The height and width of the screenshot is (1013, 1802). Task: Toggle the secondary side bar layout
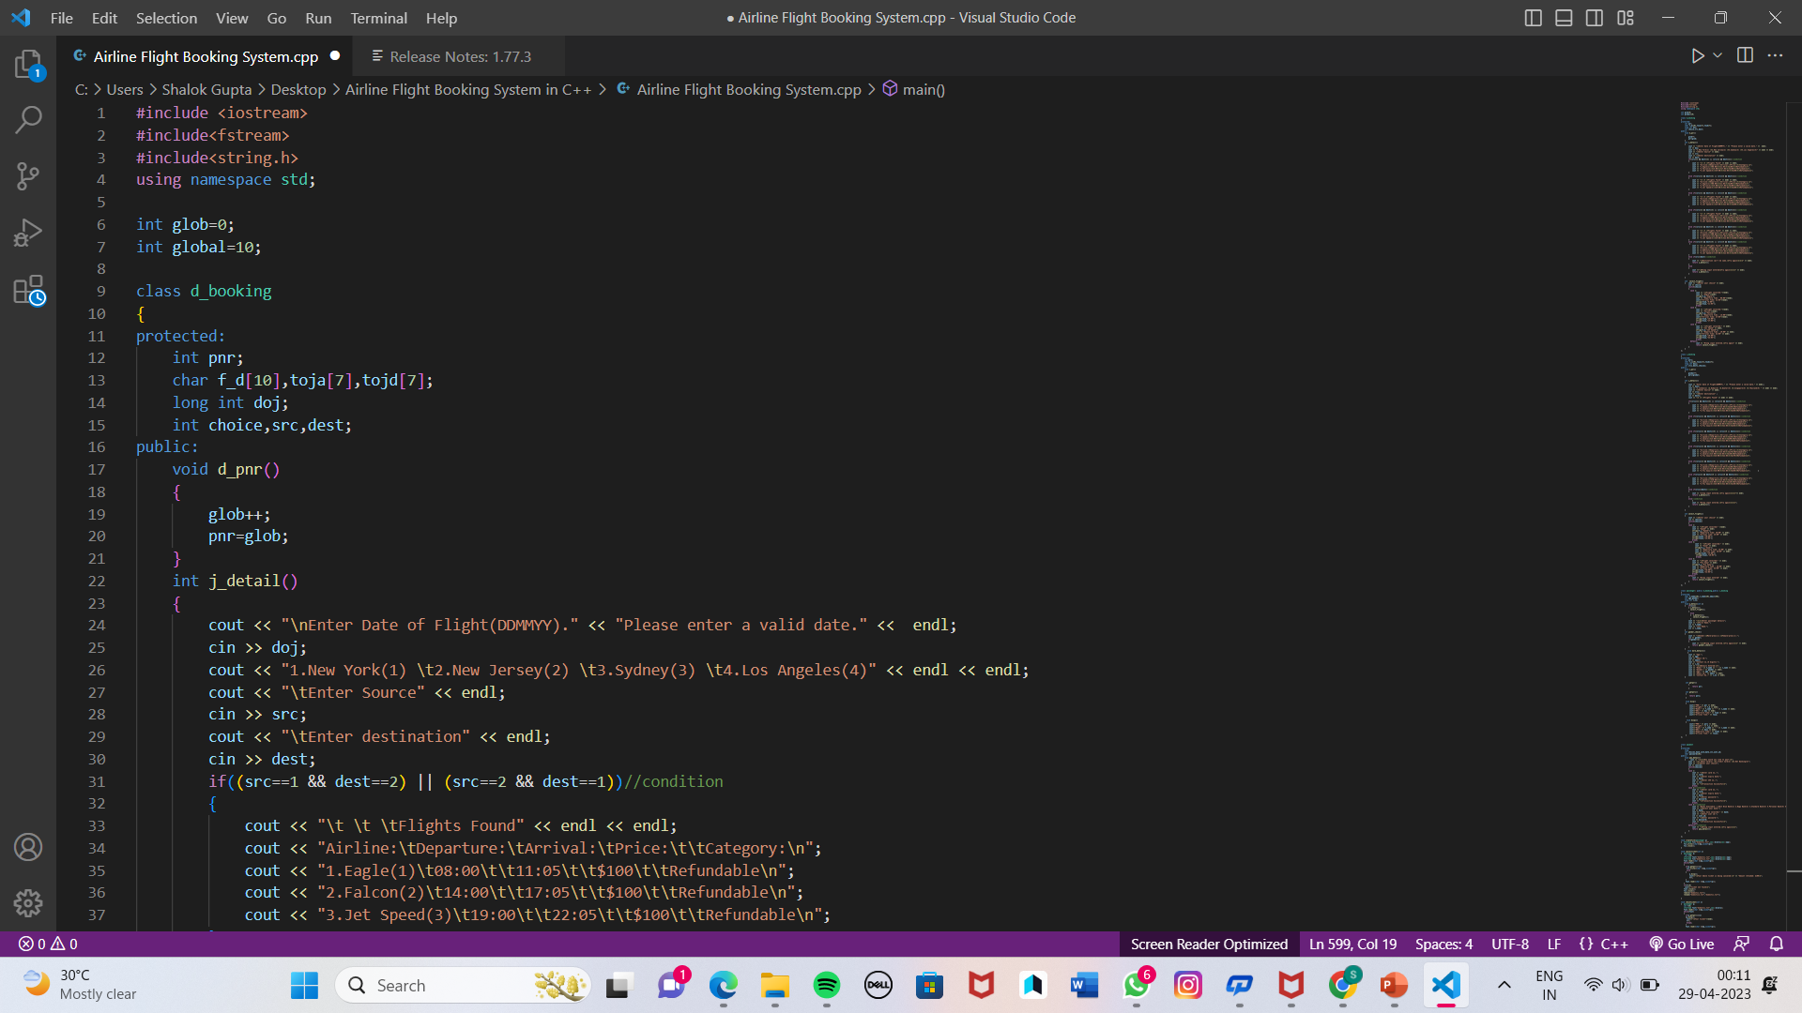(x=1595, y=18)
